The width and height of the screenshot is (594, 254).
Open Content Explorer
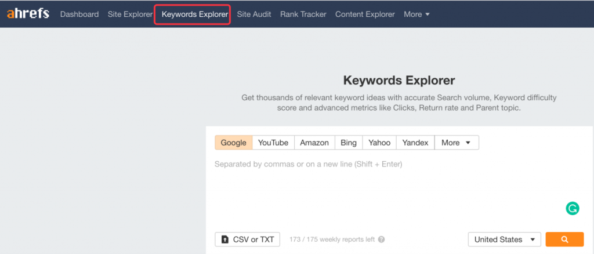(365, 14)
